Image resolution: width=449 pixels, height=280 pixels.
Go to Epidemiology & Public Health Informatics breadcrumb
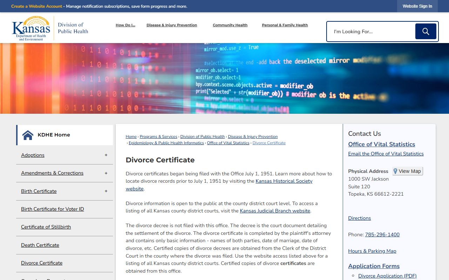tap(166, 143)
